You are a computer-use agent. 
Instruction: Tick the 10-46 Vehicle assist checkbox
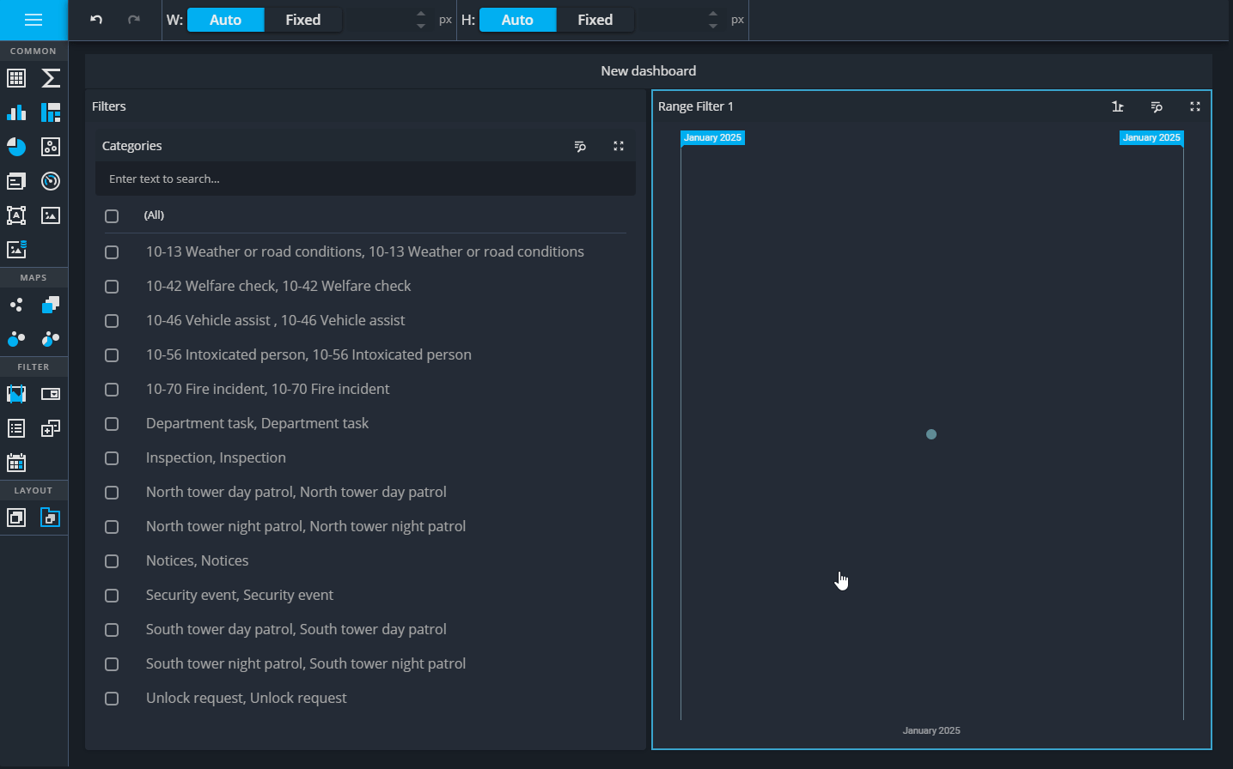point(112,321)
